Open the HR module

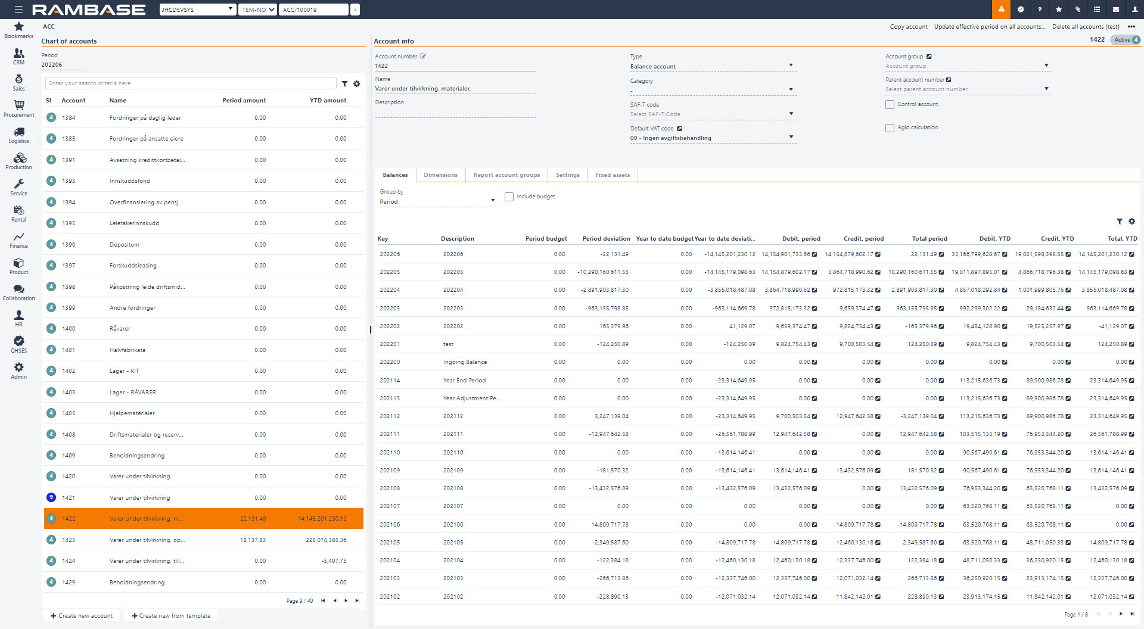point(19,319)
